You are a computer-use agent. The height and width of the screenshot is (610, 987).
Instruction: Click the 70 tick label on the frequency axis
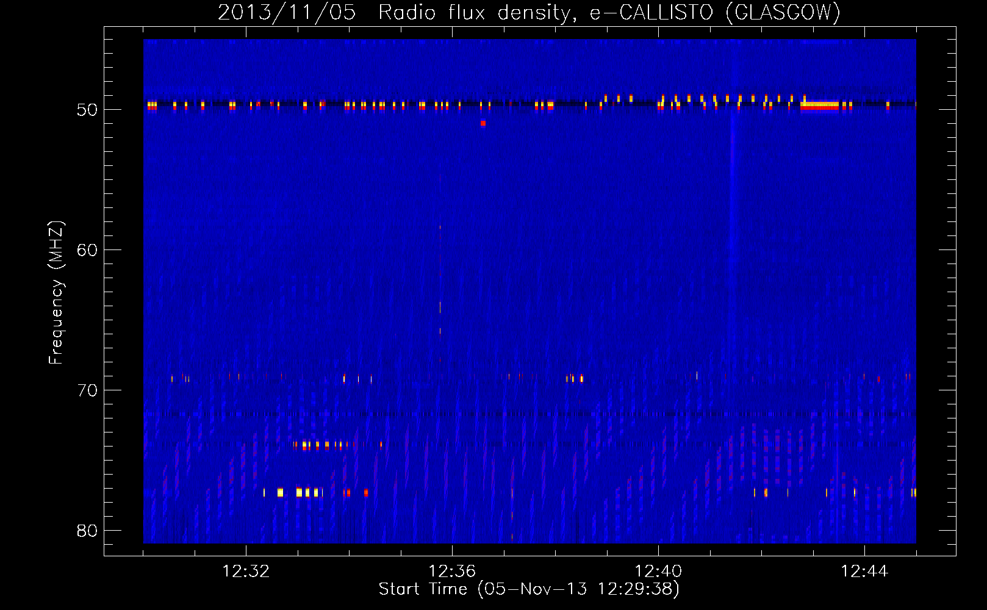(x=87, y=390)
